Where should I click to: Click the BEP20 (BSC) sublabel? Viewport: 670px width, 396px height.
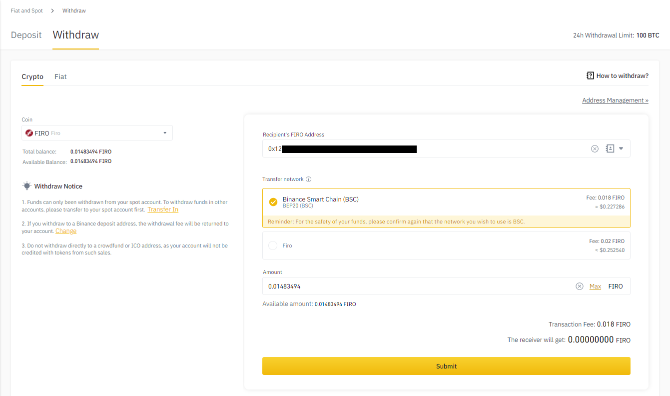coord(298,206)
